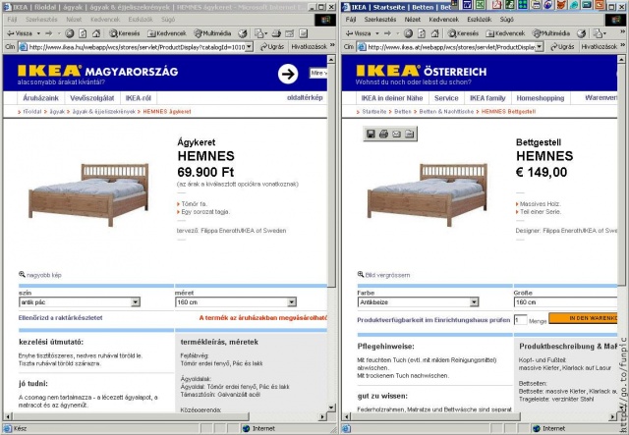Click the forward arrow in Hungarian IKEA window

pyautogui.click(x=49, y=33)
